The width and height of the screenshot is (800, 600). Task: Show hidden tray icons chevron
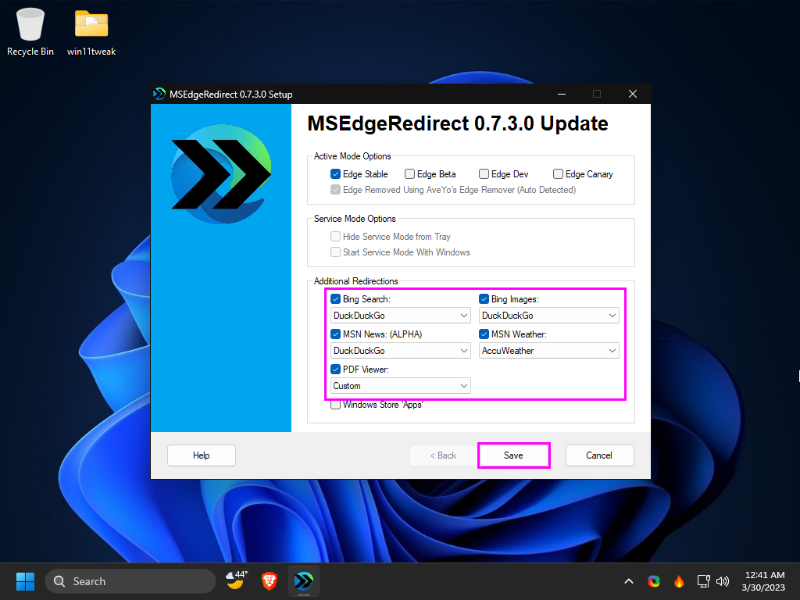point(629,581)
